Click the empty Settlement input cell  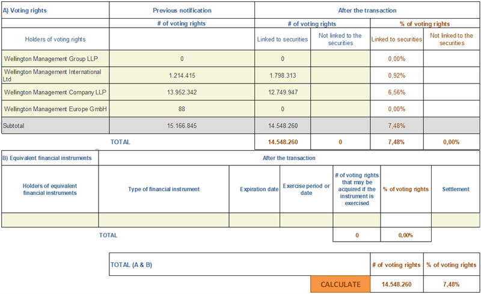click(x=456, y=220)
